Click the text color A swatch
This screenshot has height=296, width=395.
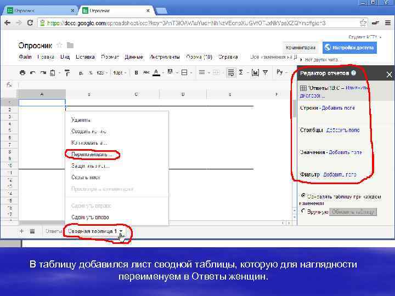(x=156, y=73)
